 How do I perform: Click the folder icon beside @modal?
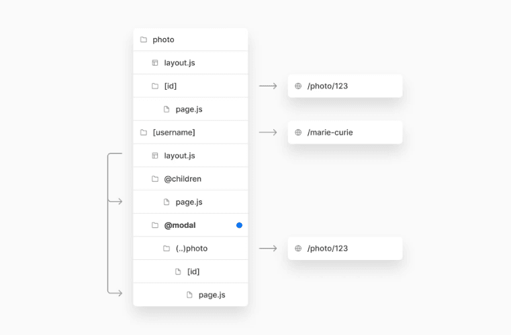155,225
